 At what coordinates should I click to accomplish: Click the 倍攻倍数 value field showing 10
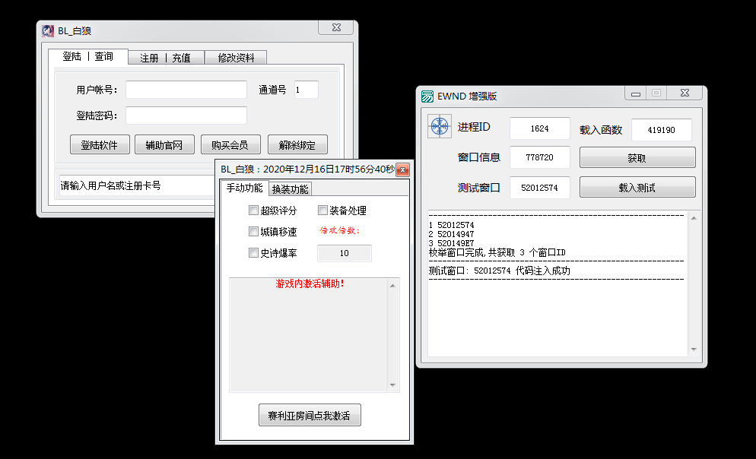click(344, 253)
